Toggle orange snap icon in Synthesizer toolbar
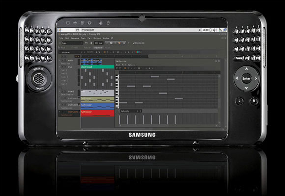This screenshot has height=196, width=285. 125,68
